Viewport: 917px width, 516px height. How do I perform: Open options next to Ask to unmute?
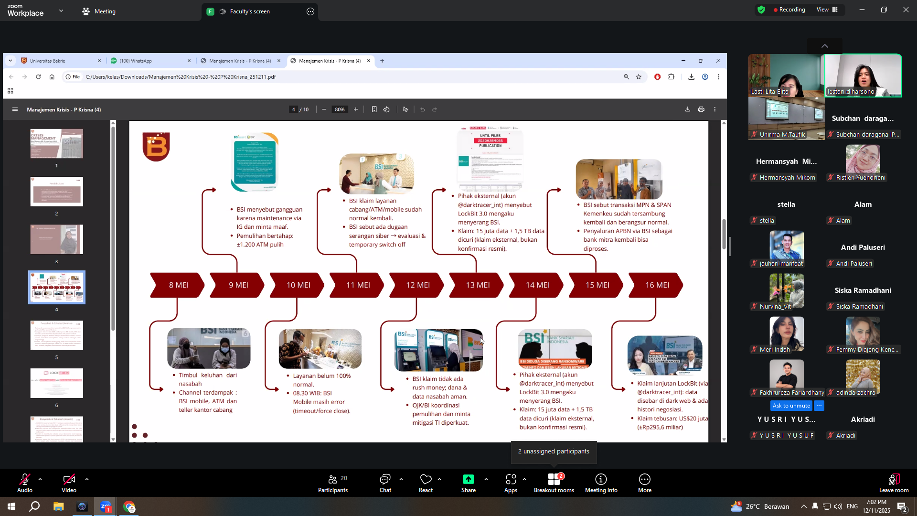[x=819, y=406]
